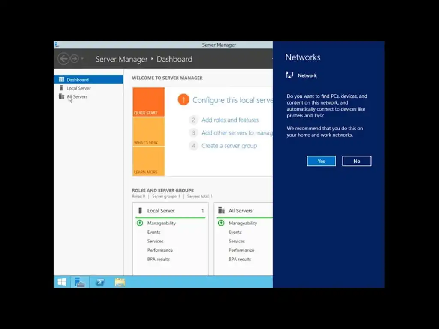439x329 pixels.
Task: Click the Local Server count 1
Action: tap(202, 211)
